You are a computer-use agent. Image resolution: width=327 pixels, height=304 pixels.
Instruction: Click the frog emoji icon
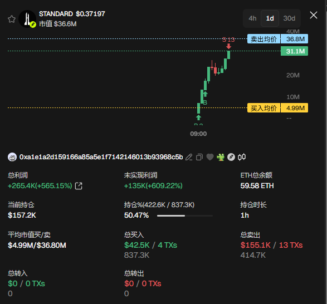pos(221,157)
